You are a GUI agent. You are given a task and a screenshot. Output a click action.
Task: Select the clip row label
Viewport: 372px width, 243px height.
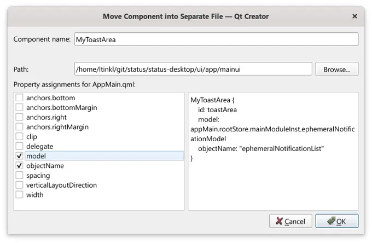(x=32, y=137)
